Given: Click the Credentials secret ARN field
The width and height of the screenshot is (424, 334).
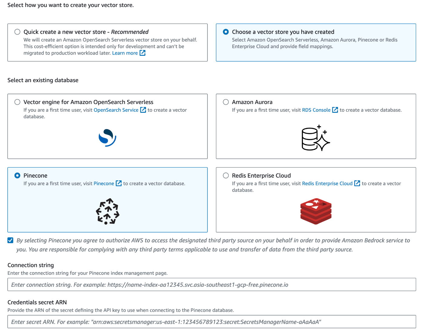Looking at the screenshot, I should tap(212, 322).
